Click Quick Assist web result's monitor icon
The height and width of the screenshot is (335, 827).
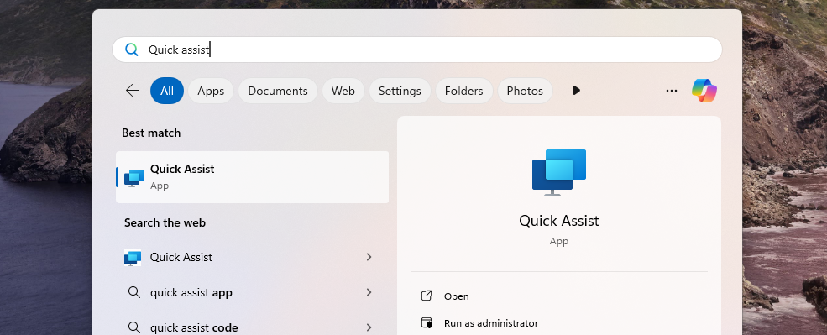133,258
